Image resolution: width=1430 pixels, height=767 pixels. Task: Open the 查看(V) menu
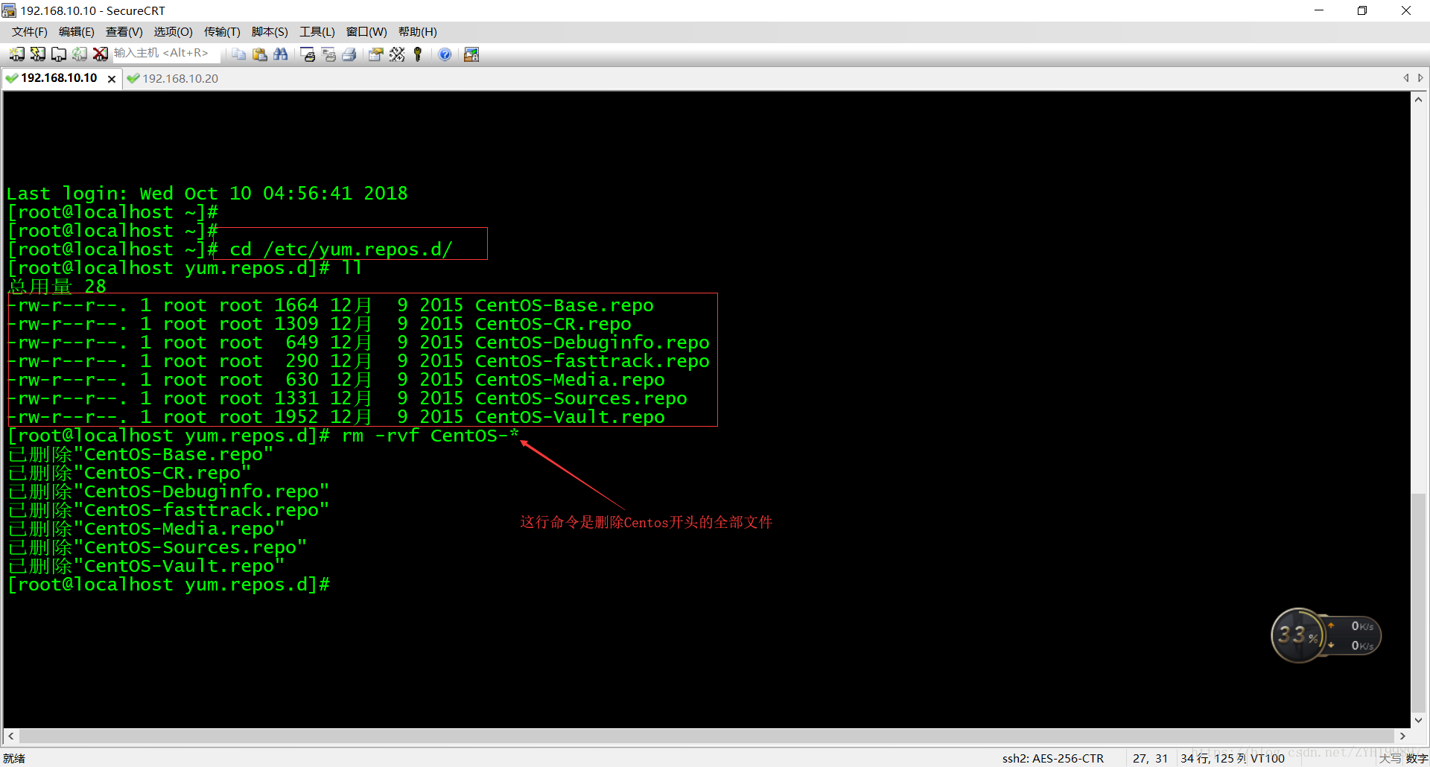click(x=124, y=31)
